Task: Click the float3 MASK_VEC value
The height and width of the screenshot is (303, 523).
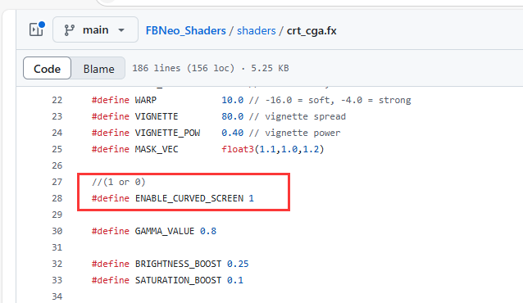Action: click(x=273, y=149)
